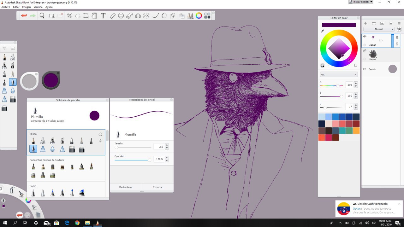Click the Tamaño value field 2.0
The height and width of the screenshot is (227, 404).
pos(159,147)
